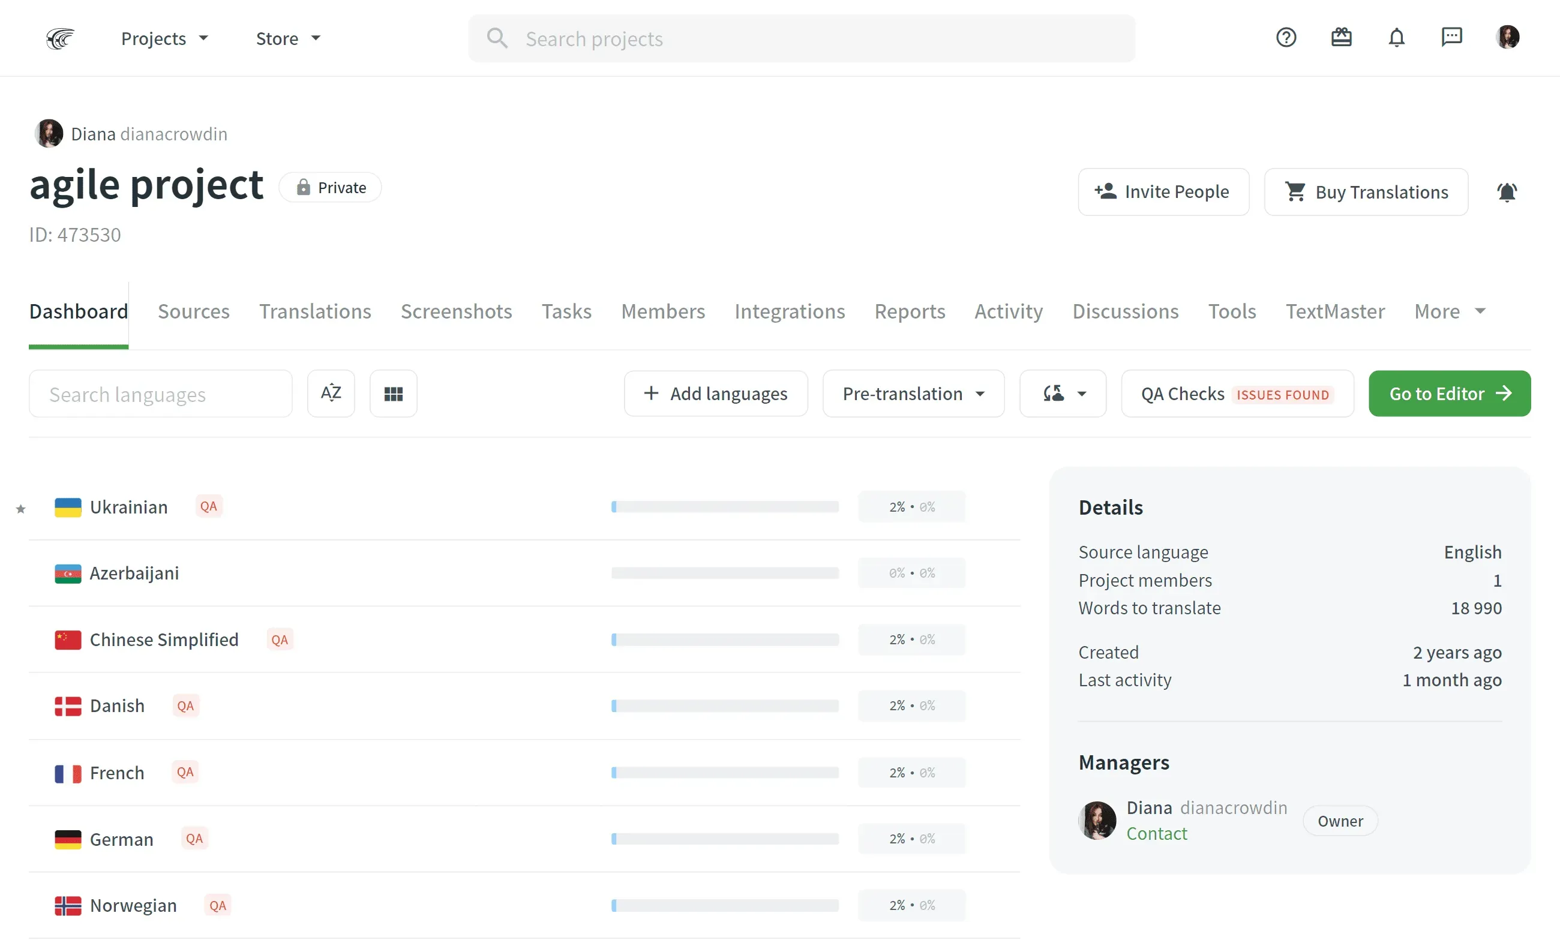Open QA issues for Chinese Simplified
Screen dimensions: 1560x946
tap(279, 639)
